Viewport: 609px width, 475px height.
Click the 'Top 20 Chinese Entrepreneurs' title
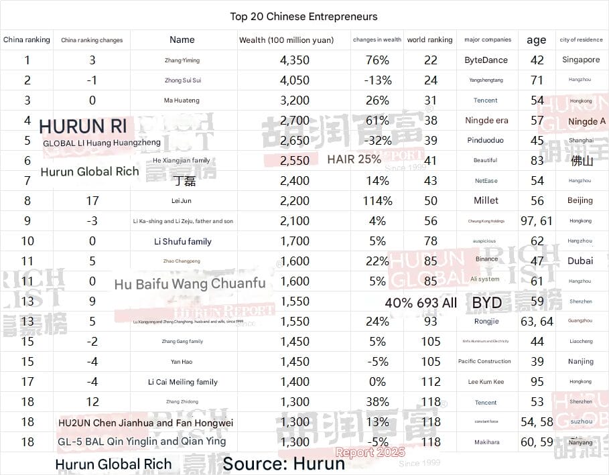(303, 16)
